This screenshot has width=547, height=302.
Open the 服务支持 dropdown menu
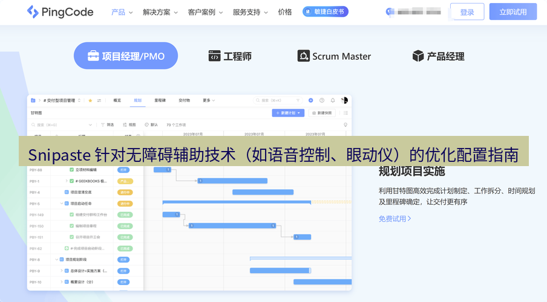click(250, 12)
